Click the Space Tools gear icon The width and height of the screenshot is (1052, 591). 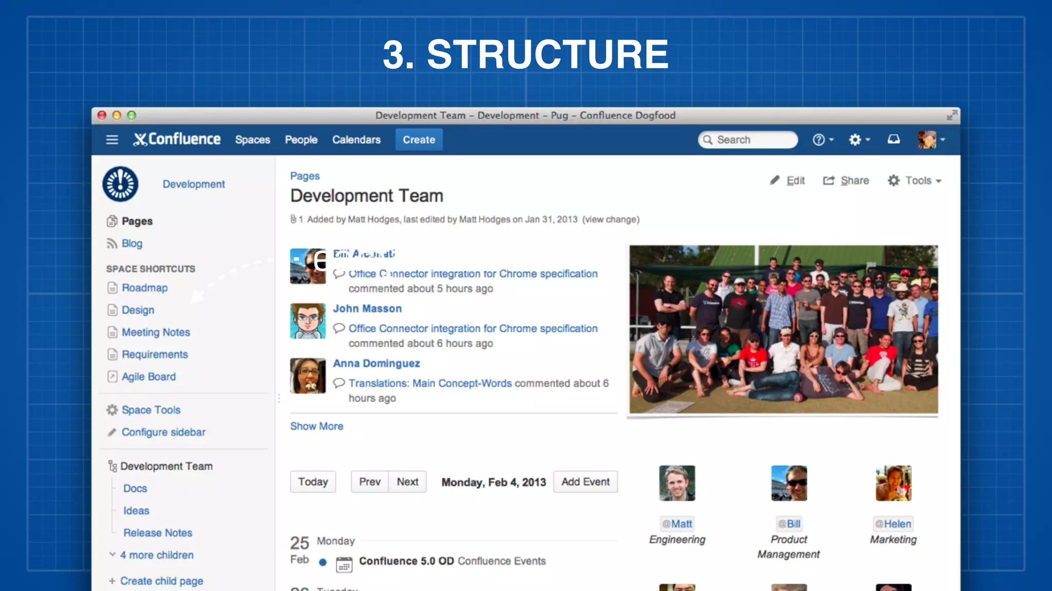click(112, 410)
